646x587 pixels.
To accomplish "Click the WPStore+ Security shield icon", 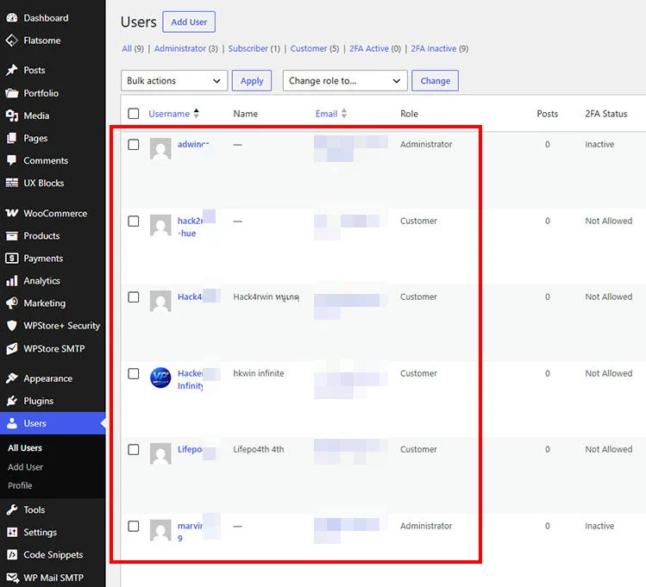I will coord(12,326).
